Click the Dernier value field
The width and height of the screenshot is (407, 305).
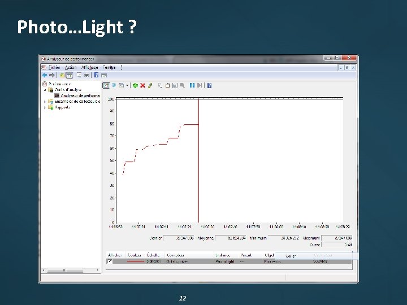(x=179, y=238)
